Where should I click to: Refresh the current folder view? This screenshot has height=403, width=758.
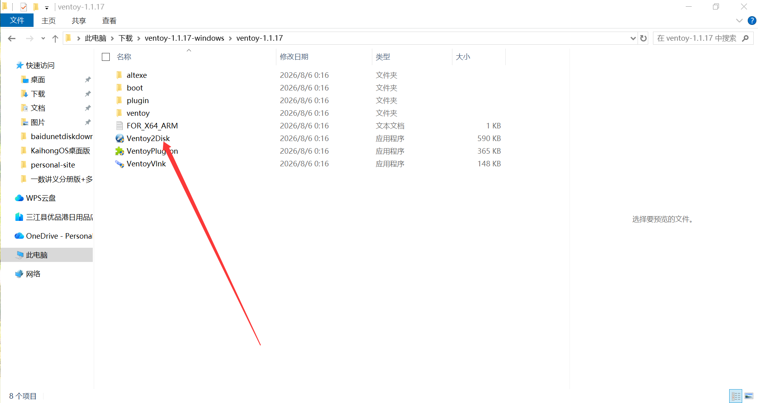[x=644, y=38]
